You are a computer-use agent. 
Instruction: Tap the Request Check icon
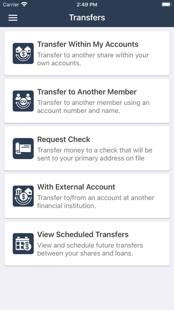tap(23, 148)
